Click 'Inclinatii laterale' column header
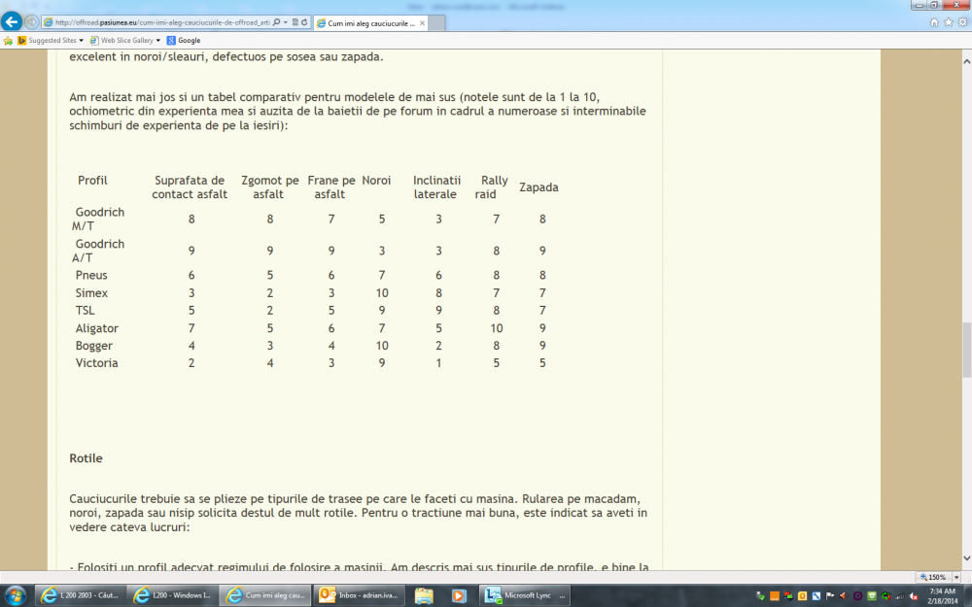 (436, 187)
